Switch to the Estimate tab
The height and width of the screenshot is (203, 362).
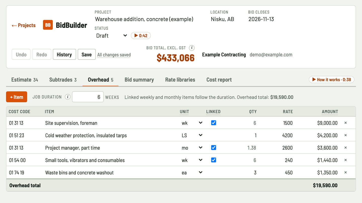25,80
